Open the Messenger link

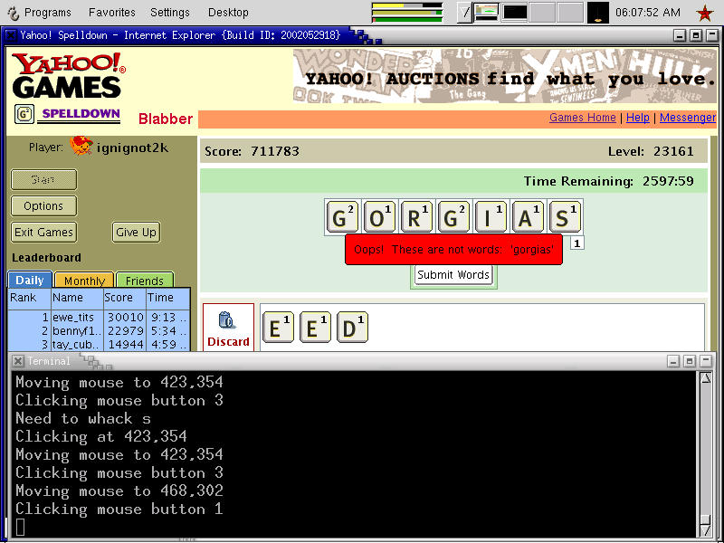(x=688, y=118)
